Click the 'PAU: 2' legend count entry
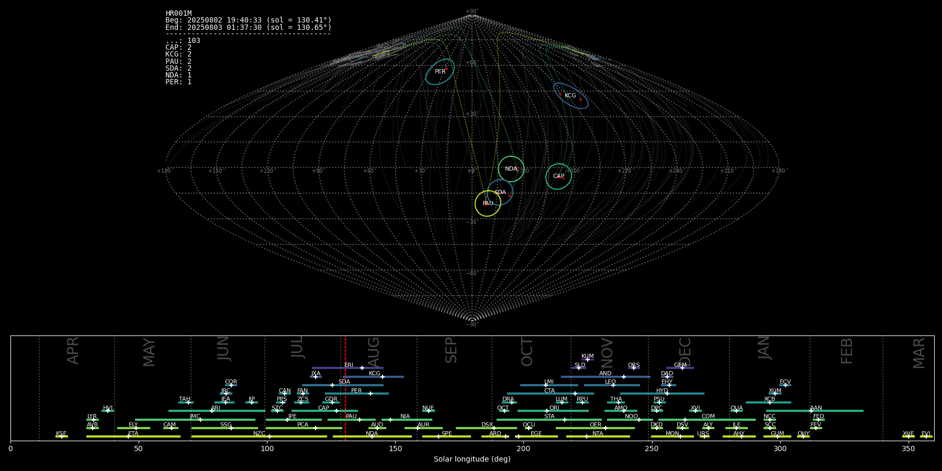Image resolution: width=942 pixels, height=471 pixels. tap(178, 61)
